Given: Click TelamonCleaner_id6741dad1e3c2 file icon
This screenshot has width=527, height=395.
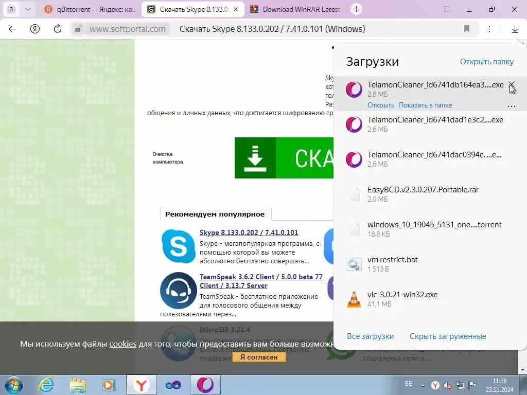Looking at the screenshot, I should tap(354, 124).
